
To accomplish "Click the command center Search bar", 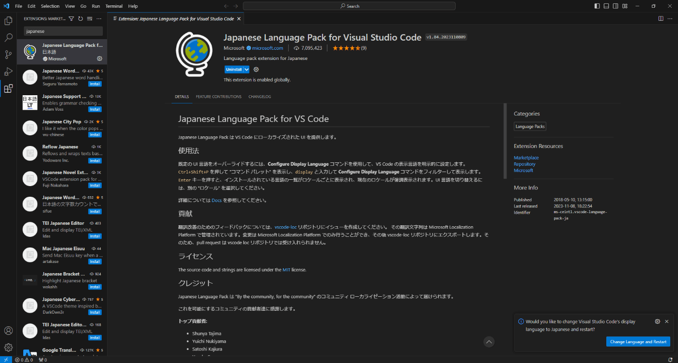I will pyautogui.click(x=349, y=6).
